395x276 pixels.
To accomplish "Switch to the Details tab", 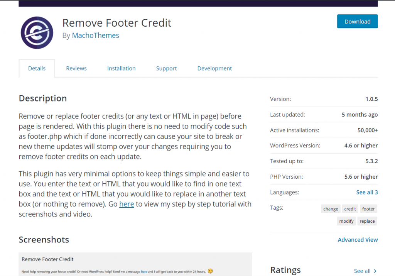I will click(37, 68).
